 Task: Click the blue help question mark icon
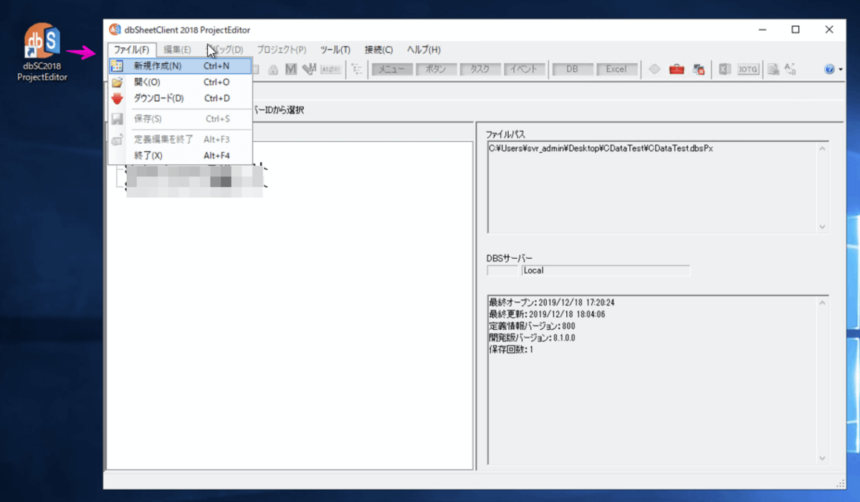point(829,70)
